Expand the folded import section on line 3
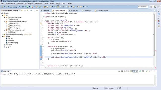The image size is (161, 90). 44,17
